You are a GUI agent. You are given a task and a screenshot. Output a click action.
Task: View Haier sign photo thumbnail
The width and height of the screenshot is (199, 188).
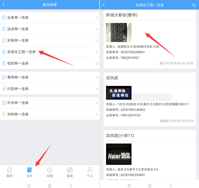(x=118, y=154)
